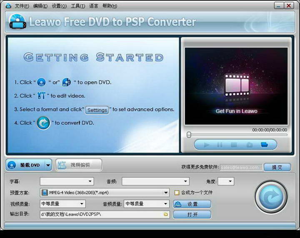Click the edit tools icon in step 2
The image size is (300, 238).
[41, 95]
